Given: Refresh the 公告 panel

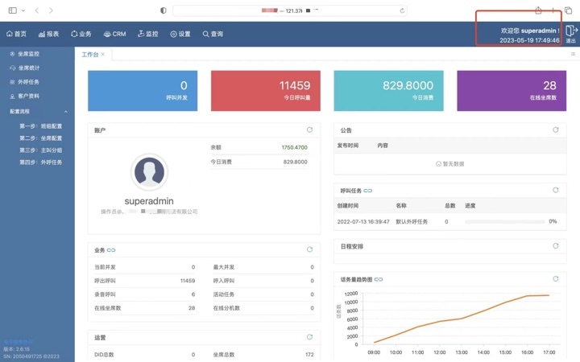Looking at the screenshot, I should click(556, 130).
